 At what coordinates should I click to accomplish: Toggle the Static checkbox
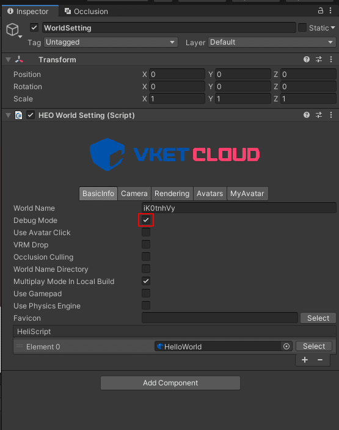[x=302, y=27]
